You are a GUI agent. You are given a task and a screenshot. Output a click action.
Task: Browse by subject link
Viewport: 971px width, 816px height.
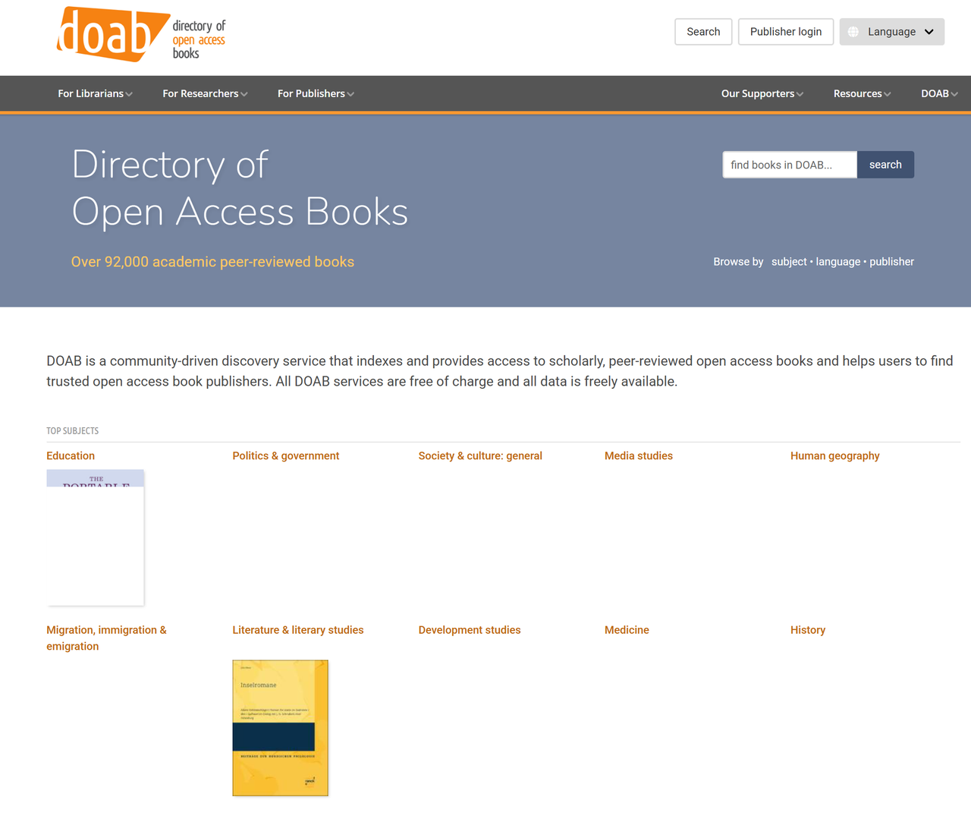point(789,262)
